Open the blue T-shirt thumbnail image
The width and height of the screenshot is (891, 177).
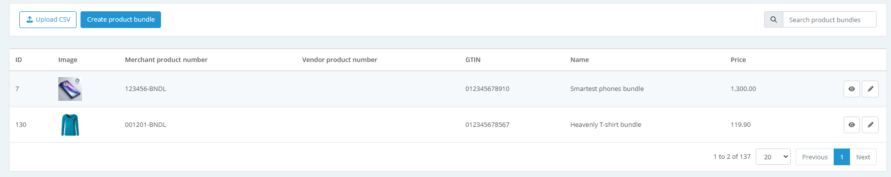coord(70,125)
